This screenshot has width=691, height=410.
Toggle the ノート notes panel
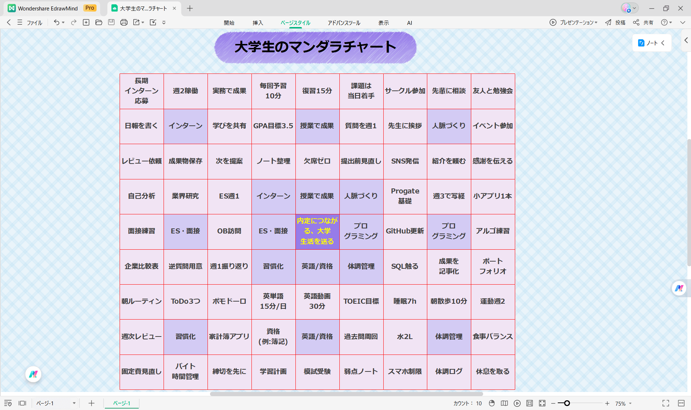[x=651, y=43]
